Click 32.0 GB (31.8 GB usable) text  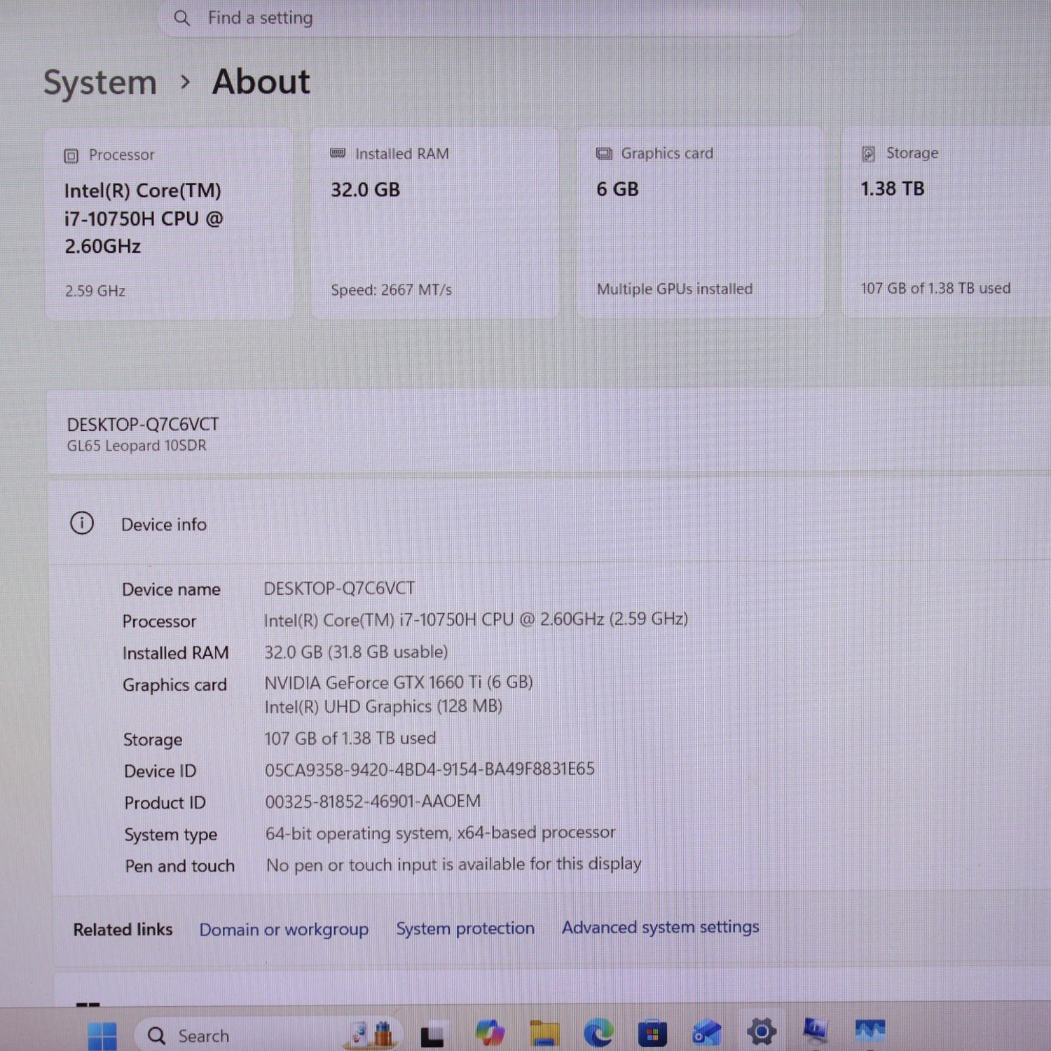pyautogui.click(x=356, y=652)
